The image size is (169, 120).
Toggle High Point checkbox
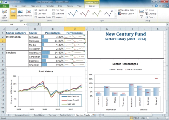(x=36, y=10)
